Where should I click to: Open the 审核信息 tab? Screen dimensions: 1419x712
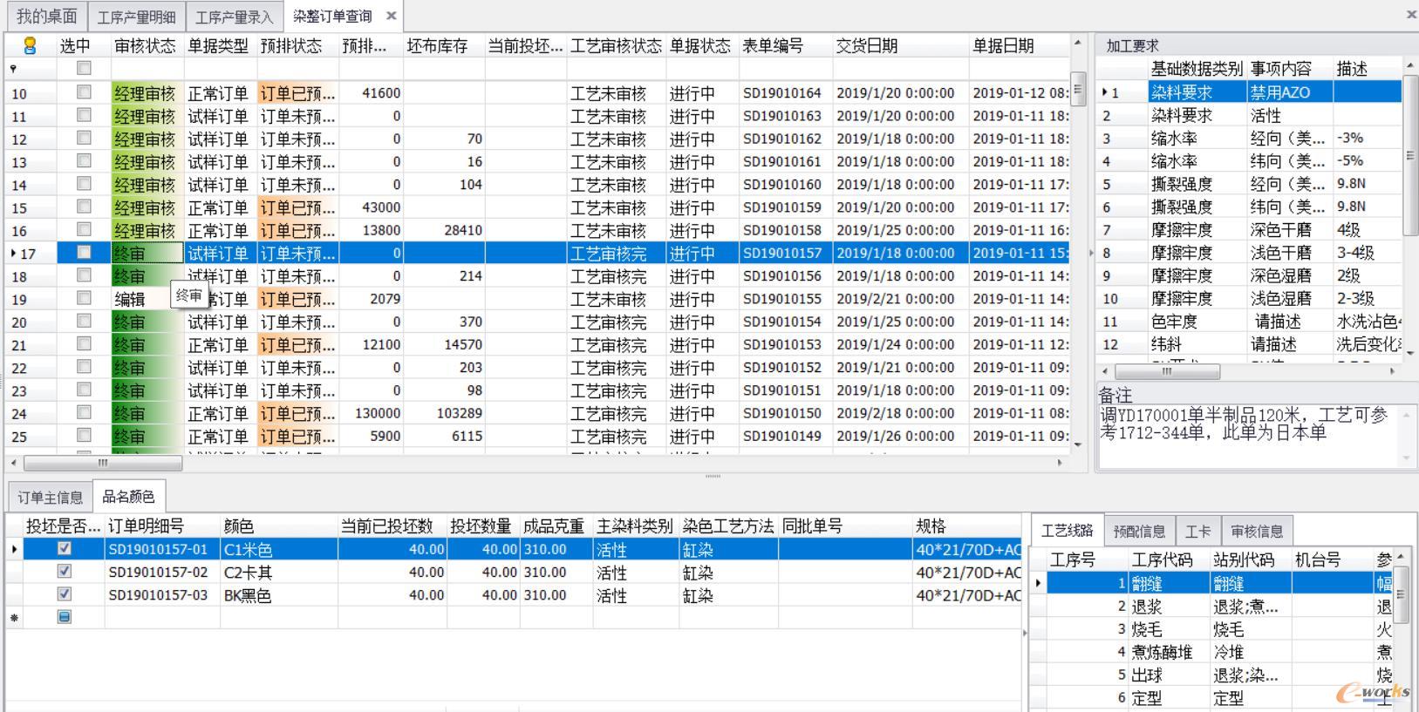(x=1257, y=531)
